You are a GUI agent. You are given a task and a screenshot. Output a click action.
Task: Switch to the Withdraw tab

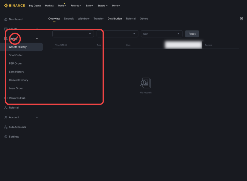83,19
